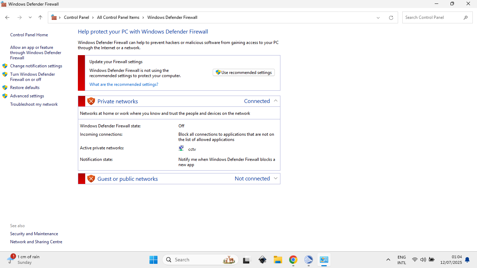Open What are the recommended settings link
This screenshot has height=268, width=477.
(124, 84)
